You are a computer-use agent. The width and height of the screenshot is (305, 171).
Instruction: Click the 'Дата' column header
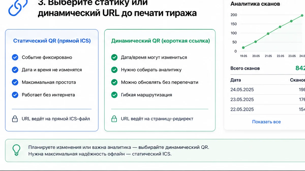(x=236, y=80)
